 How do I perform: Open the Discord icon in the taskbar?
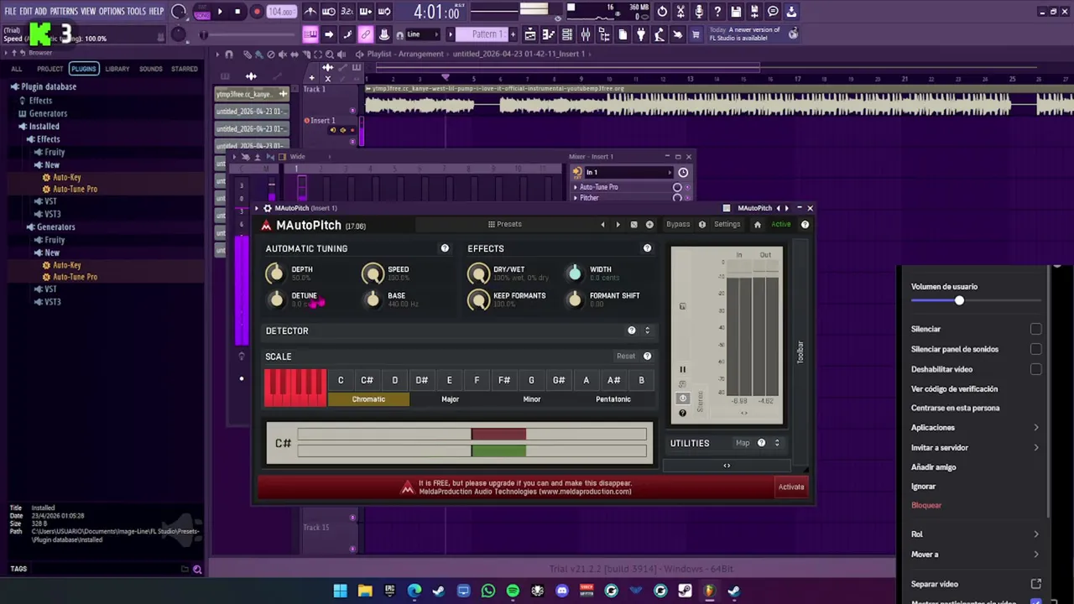pos(562,591)
